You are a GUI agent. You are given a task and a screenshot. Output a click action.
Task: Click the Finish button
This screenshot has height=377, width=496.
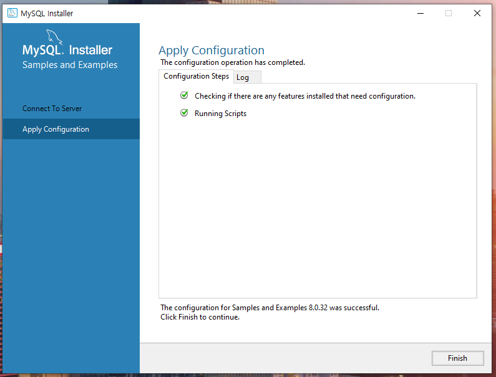(457, 358)
